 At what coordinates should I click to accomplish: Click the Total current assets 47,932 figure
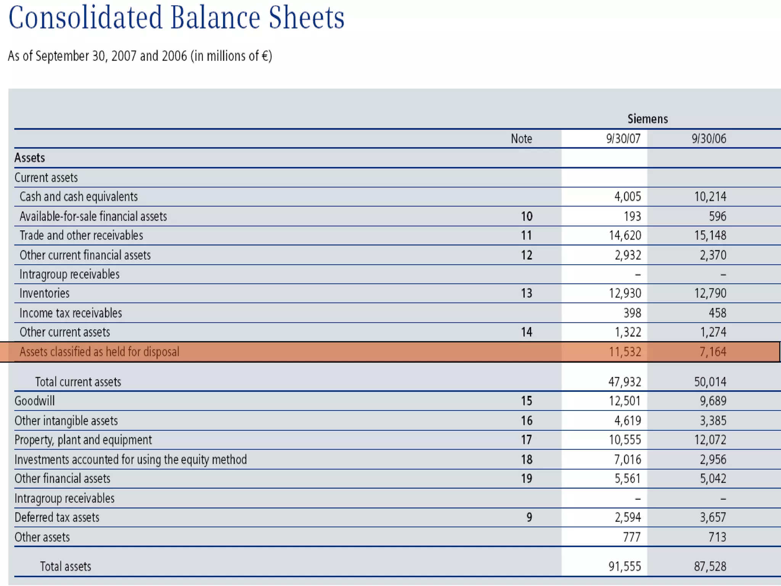pos(624,382)
